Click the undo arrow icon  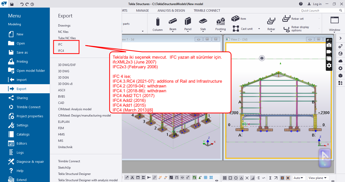[x=22, y=4]
